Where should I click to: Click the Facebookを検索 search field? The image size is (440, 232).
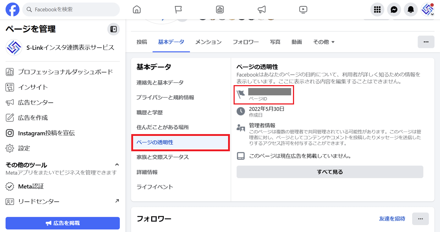(71, 9)
